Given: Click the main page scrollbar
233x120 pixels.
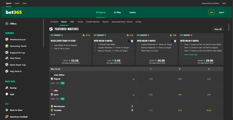Looking at the screenshot, I should point(229,27).
